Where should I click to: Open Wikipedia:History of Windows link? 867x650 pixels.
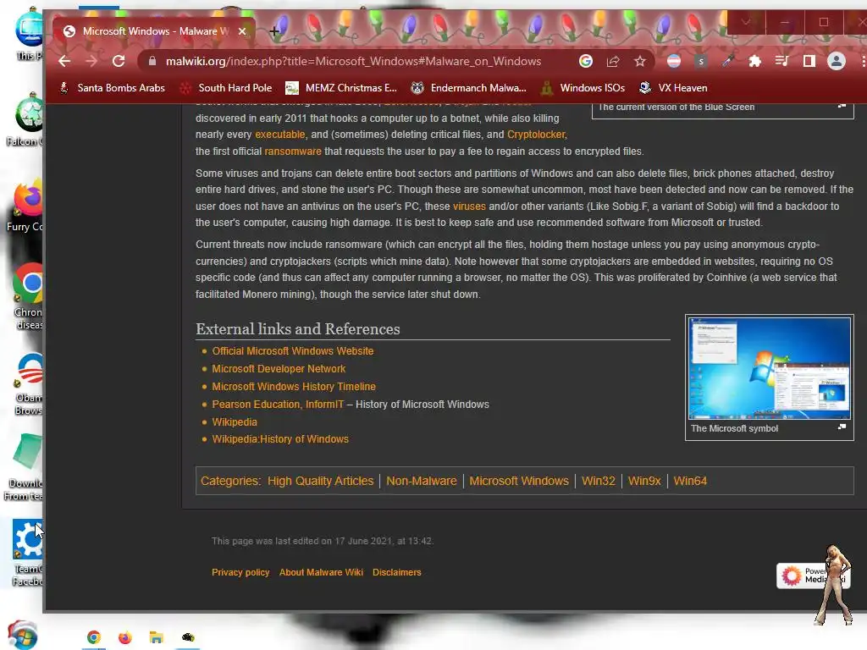tap(280, 439)
